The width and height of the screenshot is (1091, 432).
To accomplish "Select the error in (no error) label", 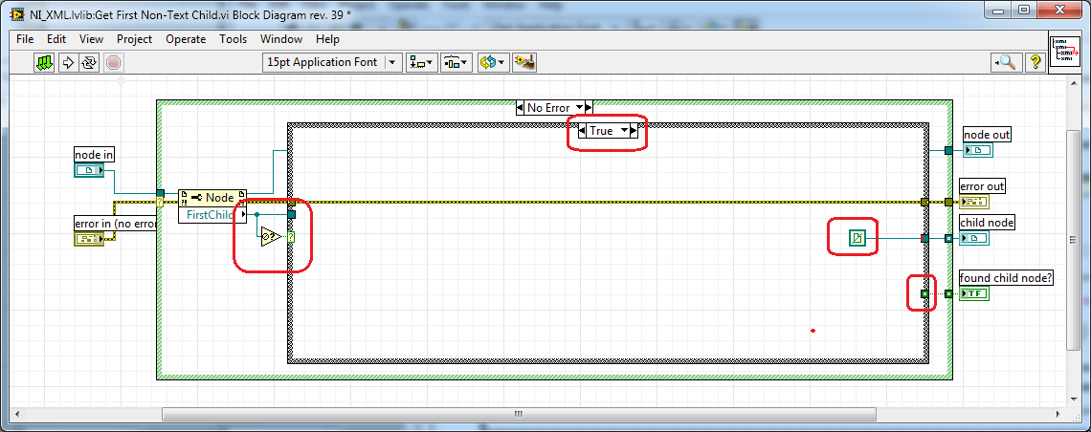I will (116, 223).
